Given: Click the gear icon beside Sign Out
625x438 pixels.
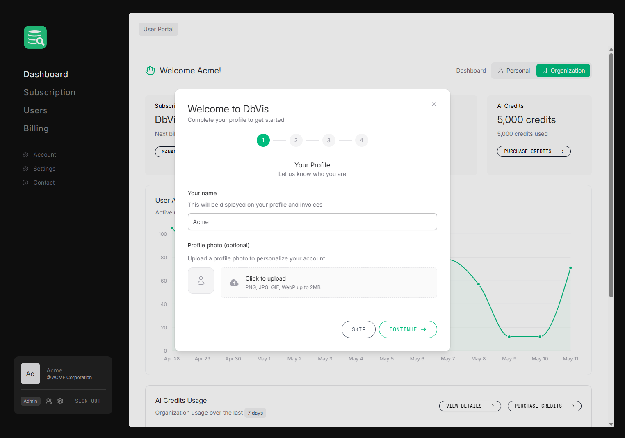Looking at the screenshot, I should click(x=60, y=401).
